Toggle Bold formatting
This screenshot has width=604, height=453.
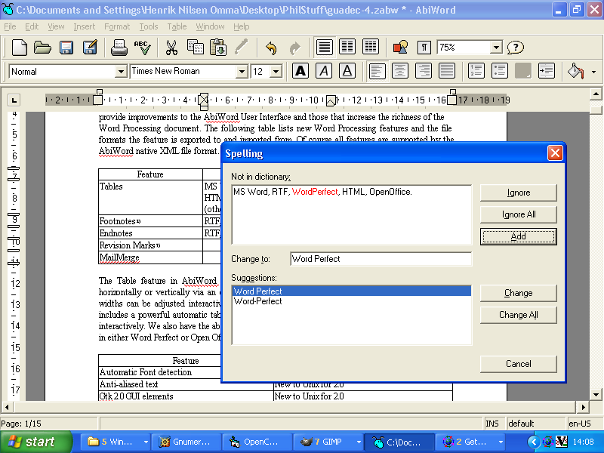300,71
